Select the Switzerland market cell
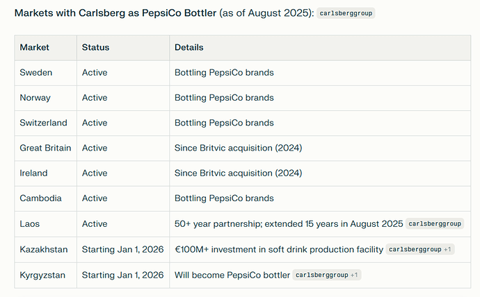Screen dimensions: 480x297 pyautogui.click(x=43, y=123)
